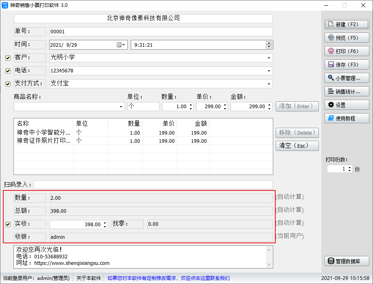Open sales statistics via the list icon
This screenshot has width=373, height=284.
point(331,91)
